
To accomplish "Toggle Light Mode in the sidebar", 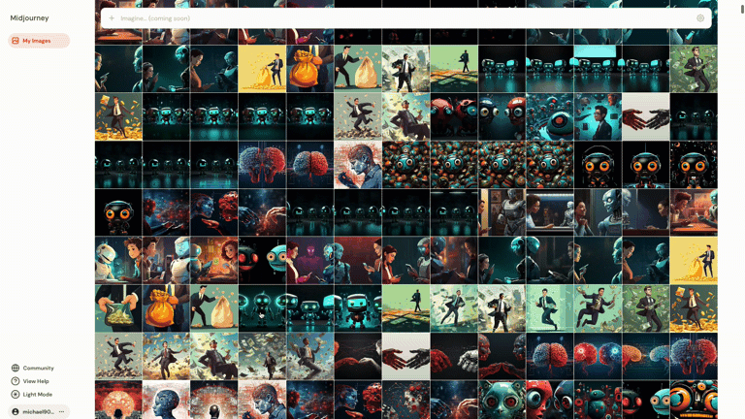I will 37,395.
